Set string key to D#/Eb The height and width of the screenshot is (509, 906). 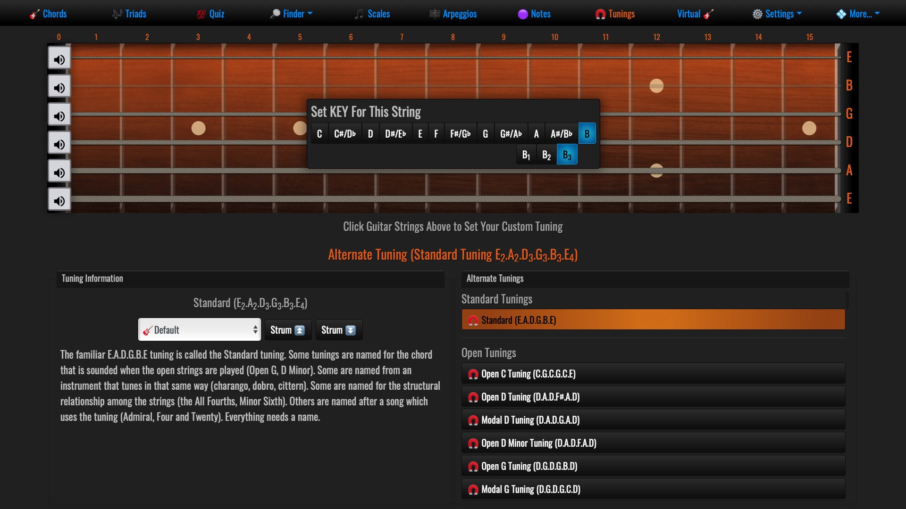(x=395, y=134)
